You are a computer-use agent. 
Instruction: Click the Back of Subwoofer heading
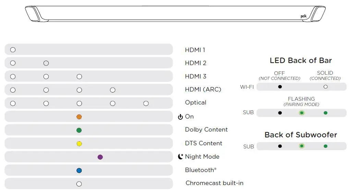301,135
